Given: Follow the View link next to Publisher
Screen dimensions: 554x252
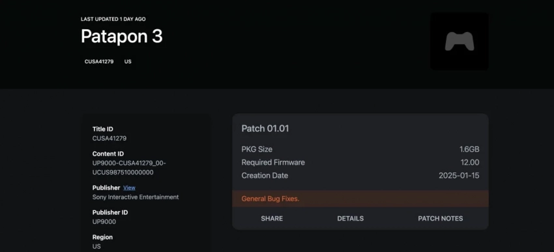Looking at the screenshot, I should click(129, 188).
